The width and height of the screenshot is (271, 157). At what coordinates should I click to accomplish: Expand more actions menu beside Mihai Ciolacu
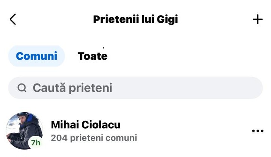(x=258, y=131)
